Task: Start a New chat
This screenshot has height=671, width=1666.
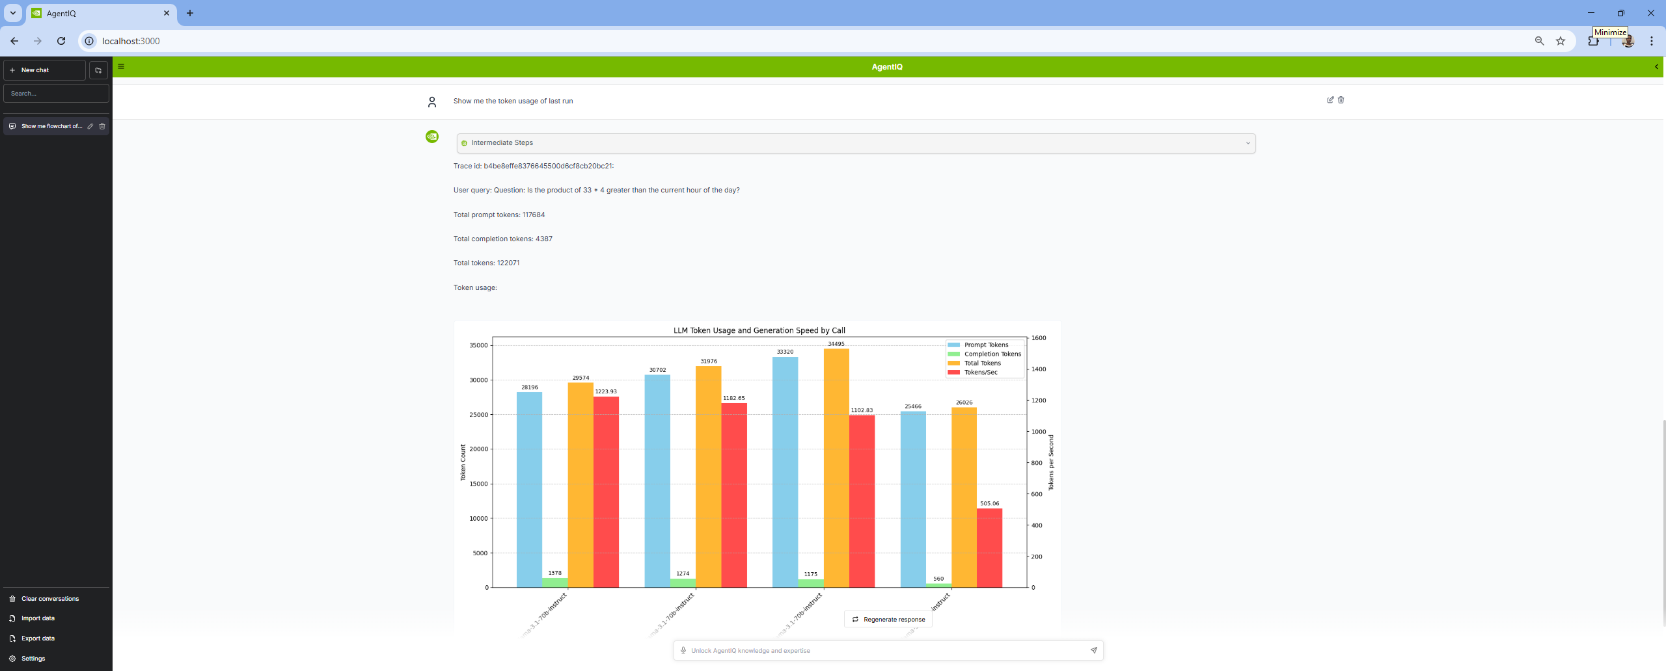Action: coord(44,70)
